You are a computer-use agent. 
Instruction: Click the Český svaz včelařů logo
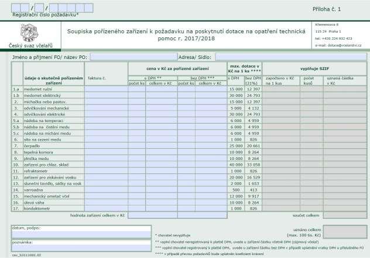(29, 33)
